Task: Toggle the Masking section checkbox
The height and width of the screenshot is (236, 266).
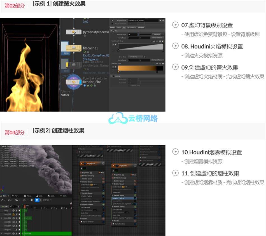Action: point(114,76)
